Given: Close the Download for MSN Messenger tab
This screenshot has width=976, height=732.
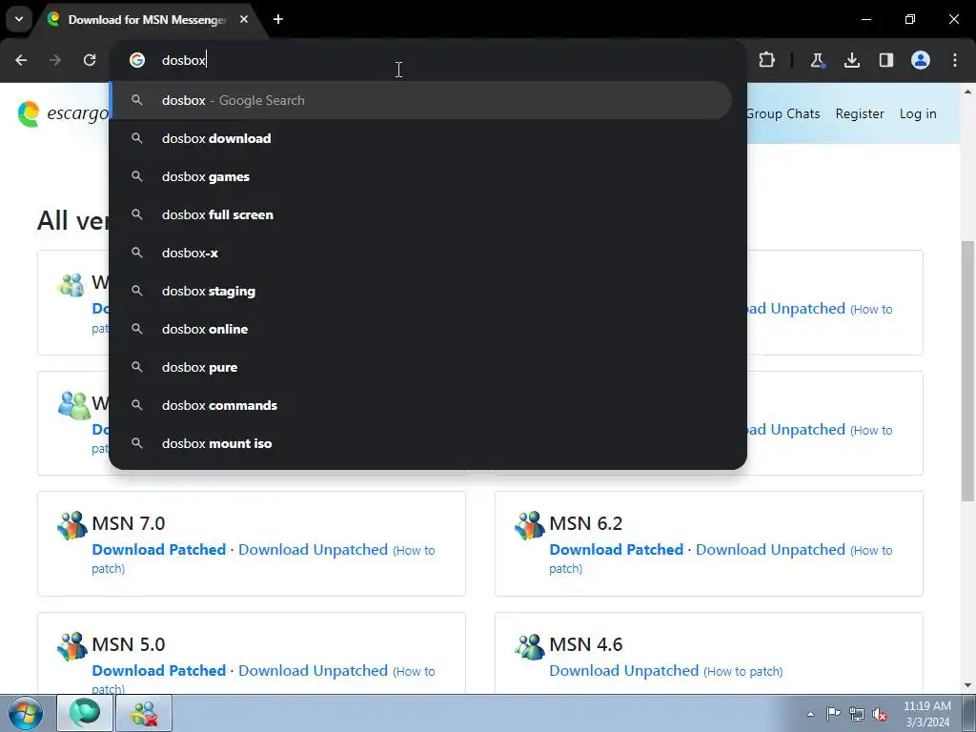Looking at the screenshot, I should [x=244, y=19].
